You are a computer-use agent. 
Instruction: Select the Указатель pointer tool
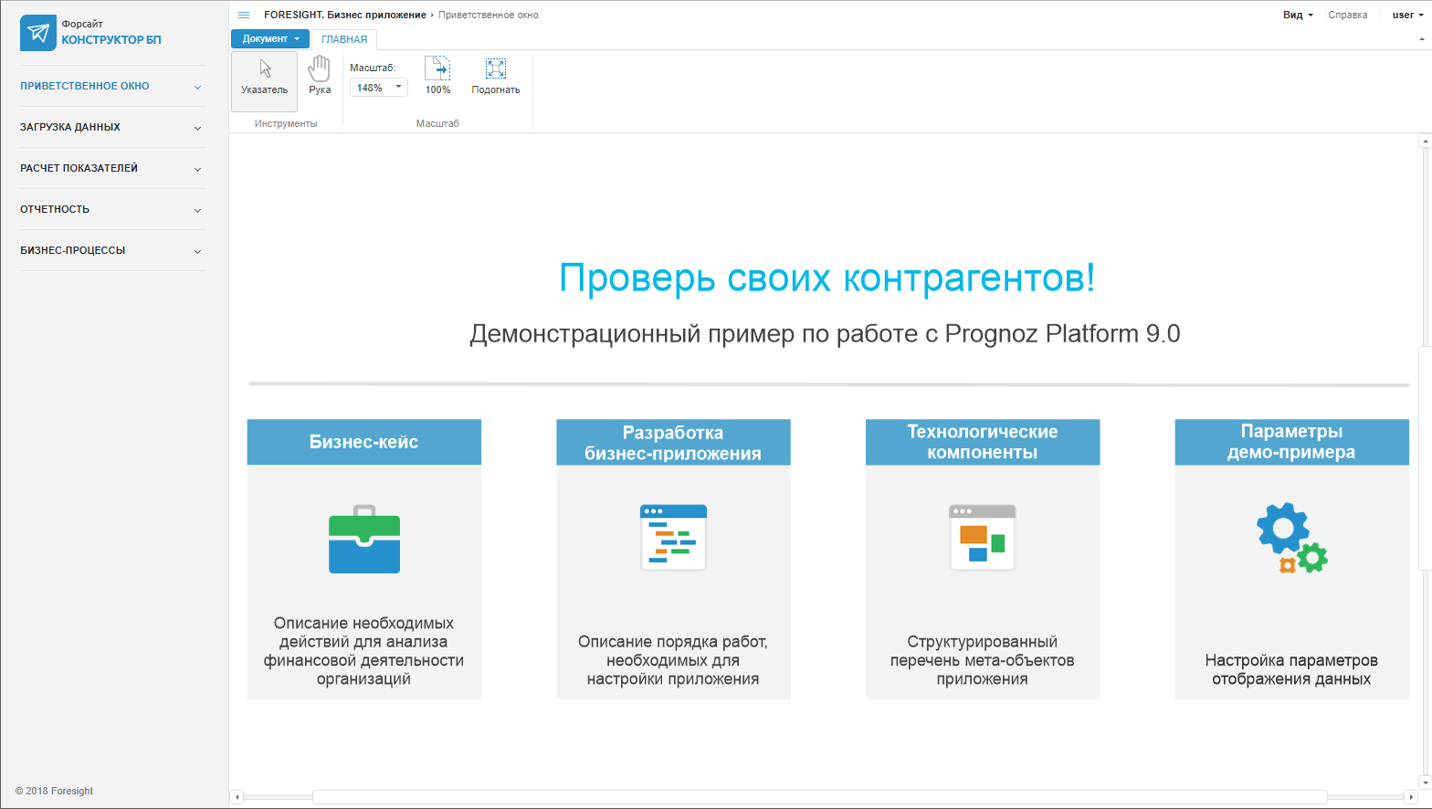264,81
